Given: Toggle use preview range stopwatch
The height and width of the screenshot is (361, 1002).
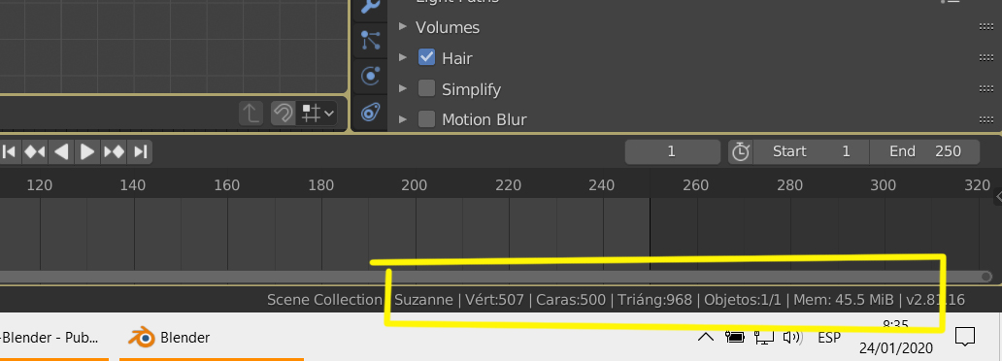Looking at the screenshot, I should point(741,152).
